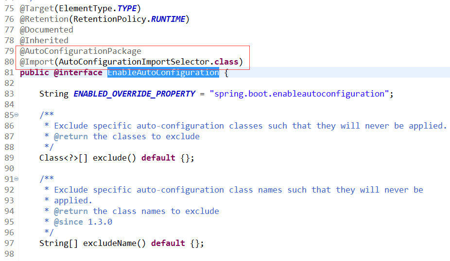Collapse the Javadoc comment at line 85

click(17, 115)
